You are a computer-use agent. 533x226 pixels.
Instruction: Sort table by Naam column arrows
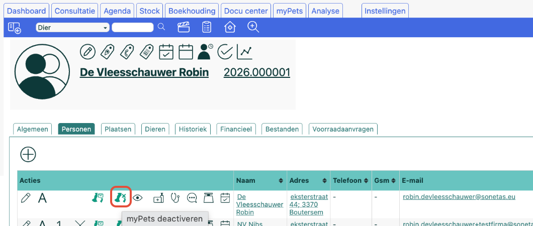pos(281,181)
